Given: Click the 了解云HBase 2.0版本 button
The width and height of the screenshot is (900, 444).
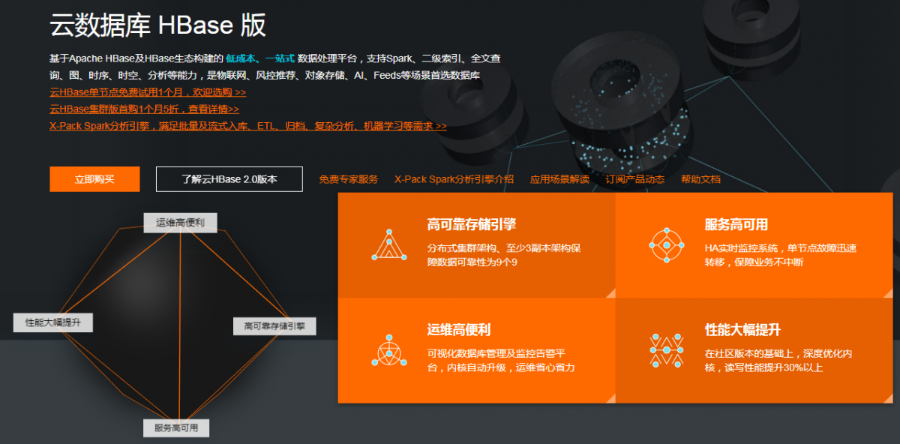Looking at the screenshot, I should click(x=229, y=179).
